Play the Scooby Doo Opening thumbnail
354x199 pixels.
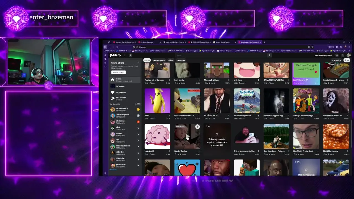[x=306, y=101]
